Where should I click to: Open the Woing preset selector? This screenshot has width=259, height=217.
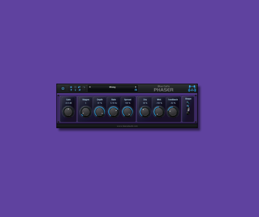(x=112, y=87)
